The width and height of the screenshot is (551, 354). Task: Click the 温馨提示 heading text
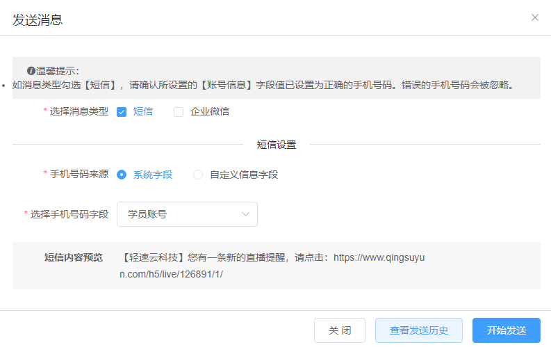pyautogui.click(x=58, y=71)
